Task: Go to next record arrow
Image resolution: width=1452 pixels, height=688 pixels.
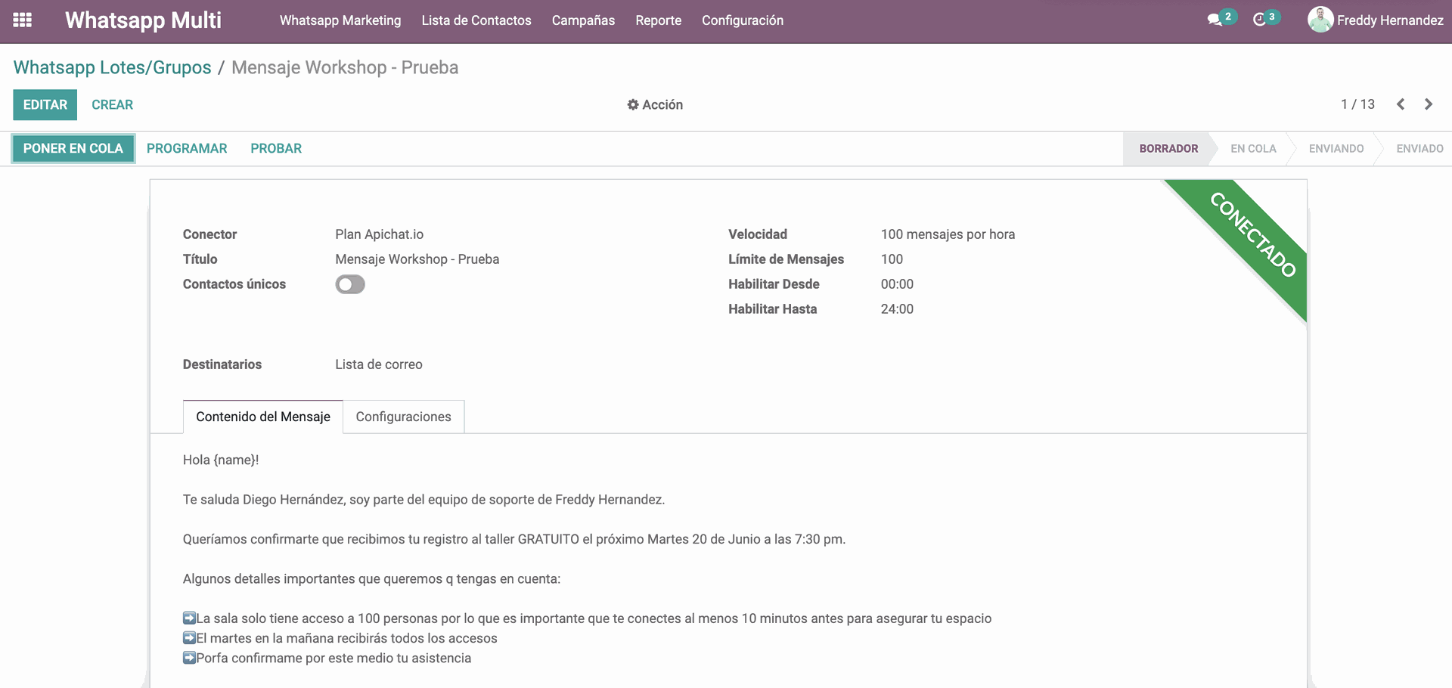Action: click(x=1429, y=104)
